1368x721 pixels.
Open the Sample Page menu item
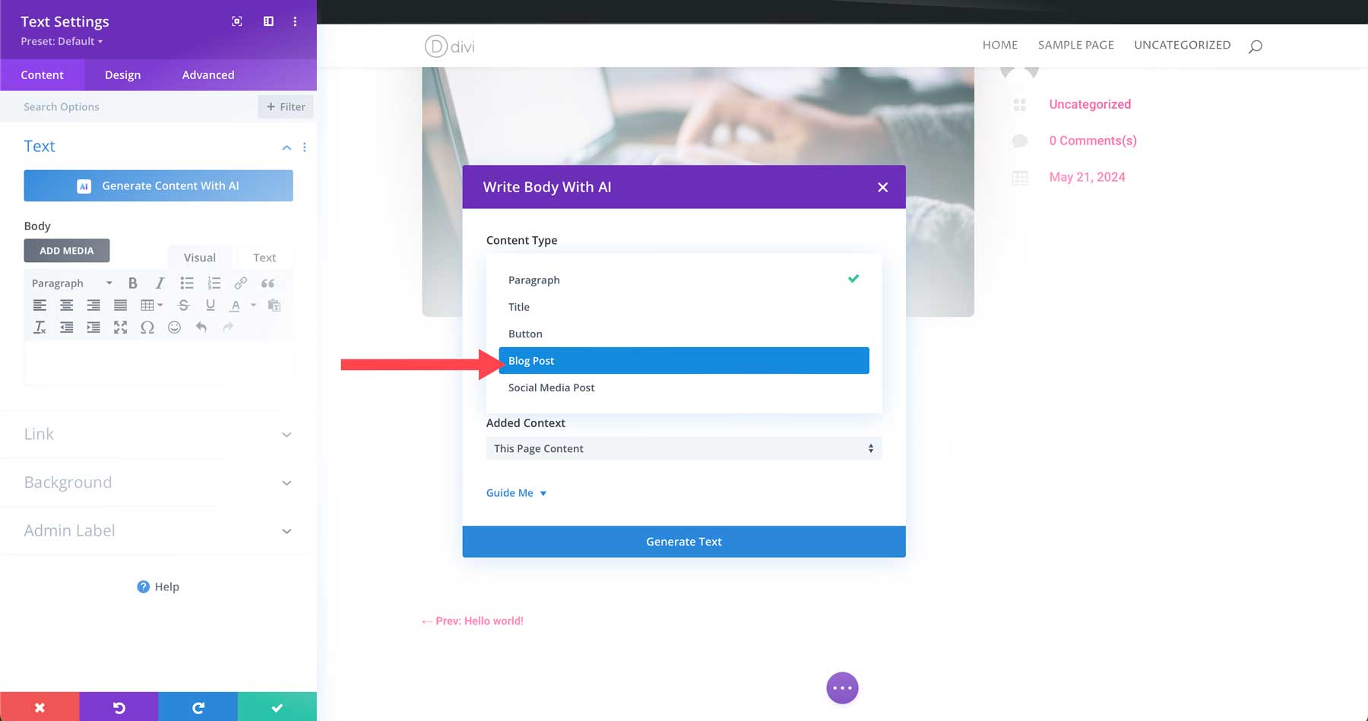pyautogui.click(x=1075, y=45)
